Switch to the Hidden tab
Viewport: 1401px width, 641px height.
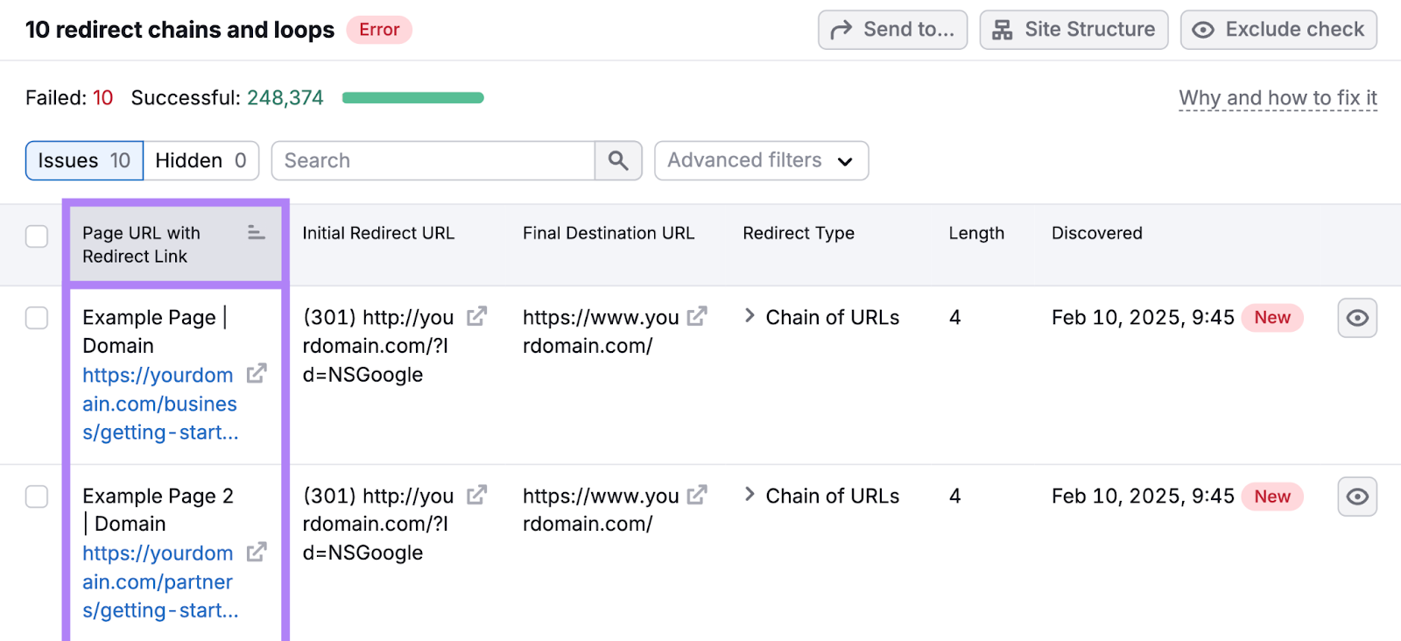pyautogui.click(x=201, y=161)
